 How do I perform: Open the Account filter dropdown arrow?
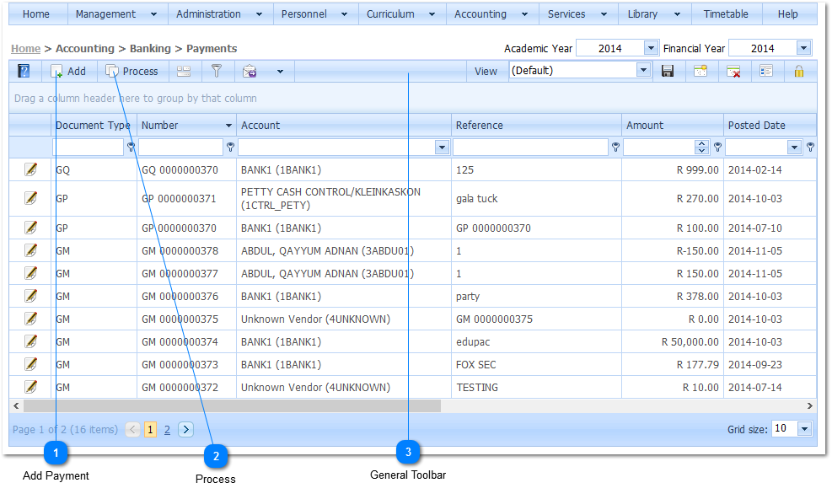pyautogui.click(x=442, y=148)
